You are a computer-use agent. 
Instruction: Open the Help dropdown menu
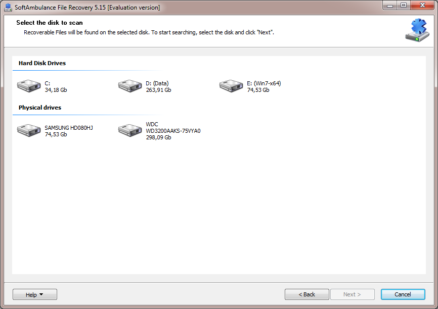[35, 294]
